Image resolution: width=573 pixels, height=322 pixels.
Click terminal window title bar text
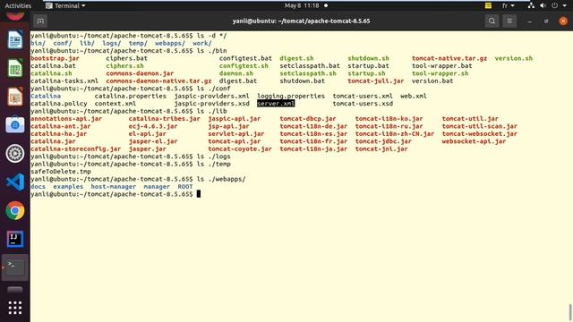tap(301, 21)
